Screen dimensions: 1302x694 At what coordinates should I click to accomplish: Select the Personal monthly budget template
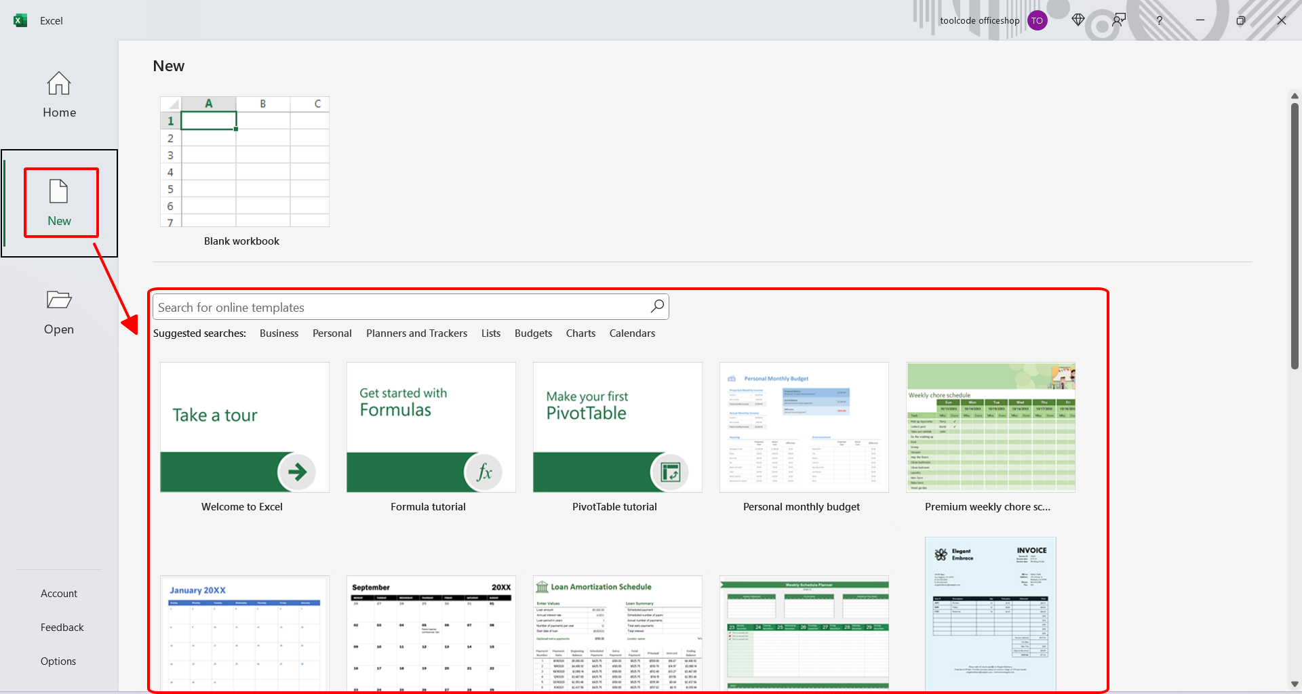(804, 427)
